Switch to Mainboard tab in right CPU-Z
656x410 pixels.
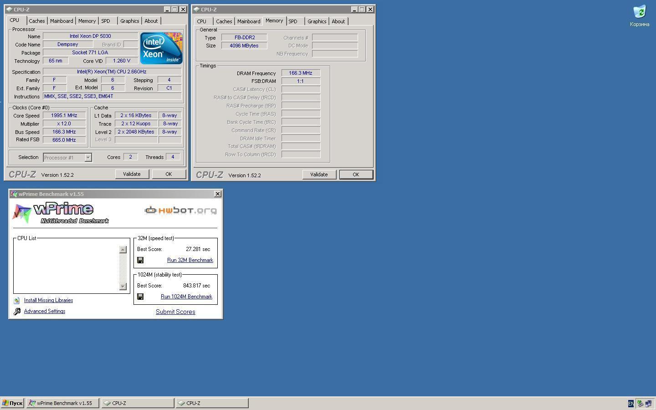coord(249,21)
